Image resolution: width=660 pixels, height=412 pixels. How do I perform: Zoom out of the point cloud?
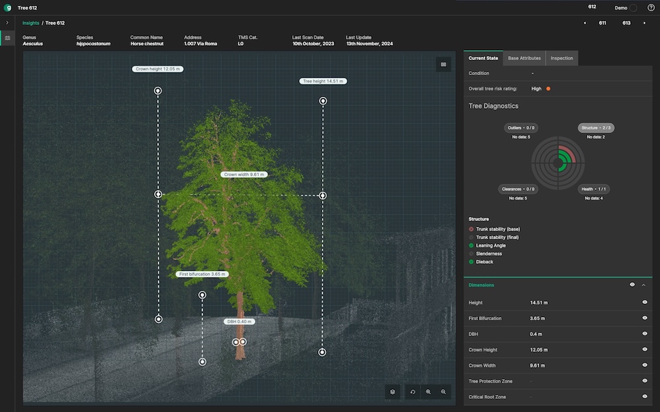click(x=444, y=392)
